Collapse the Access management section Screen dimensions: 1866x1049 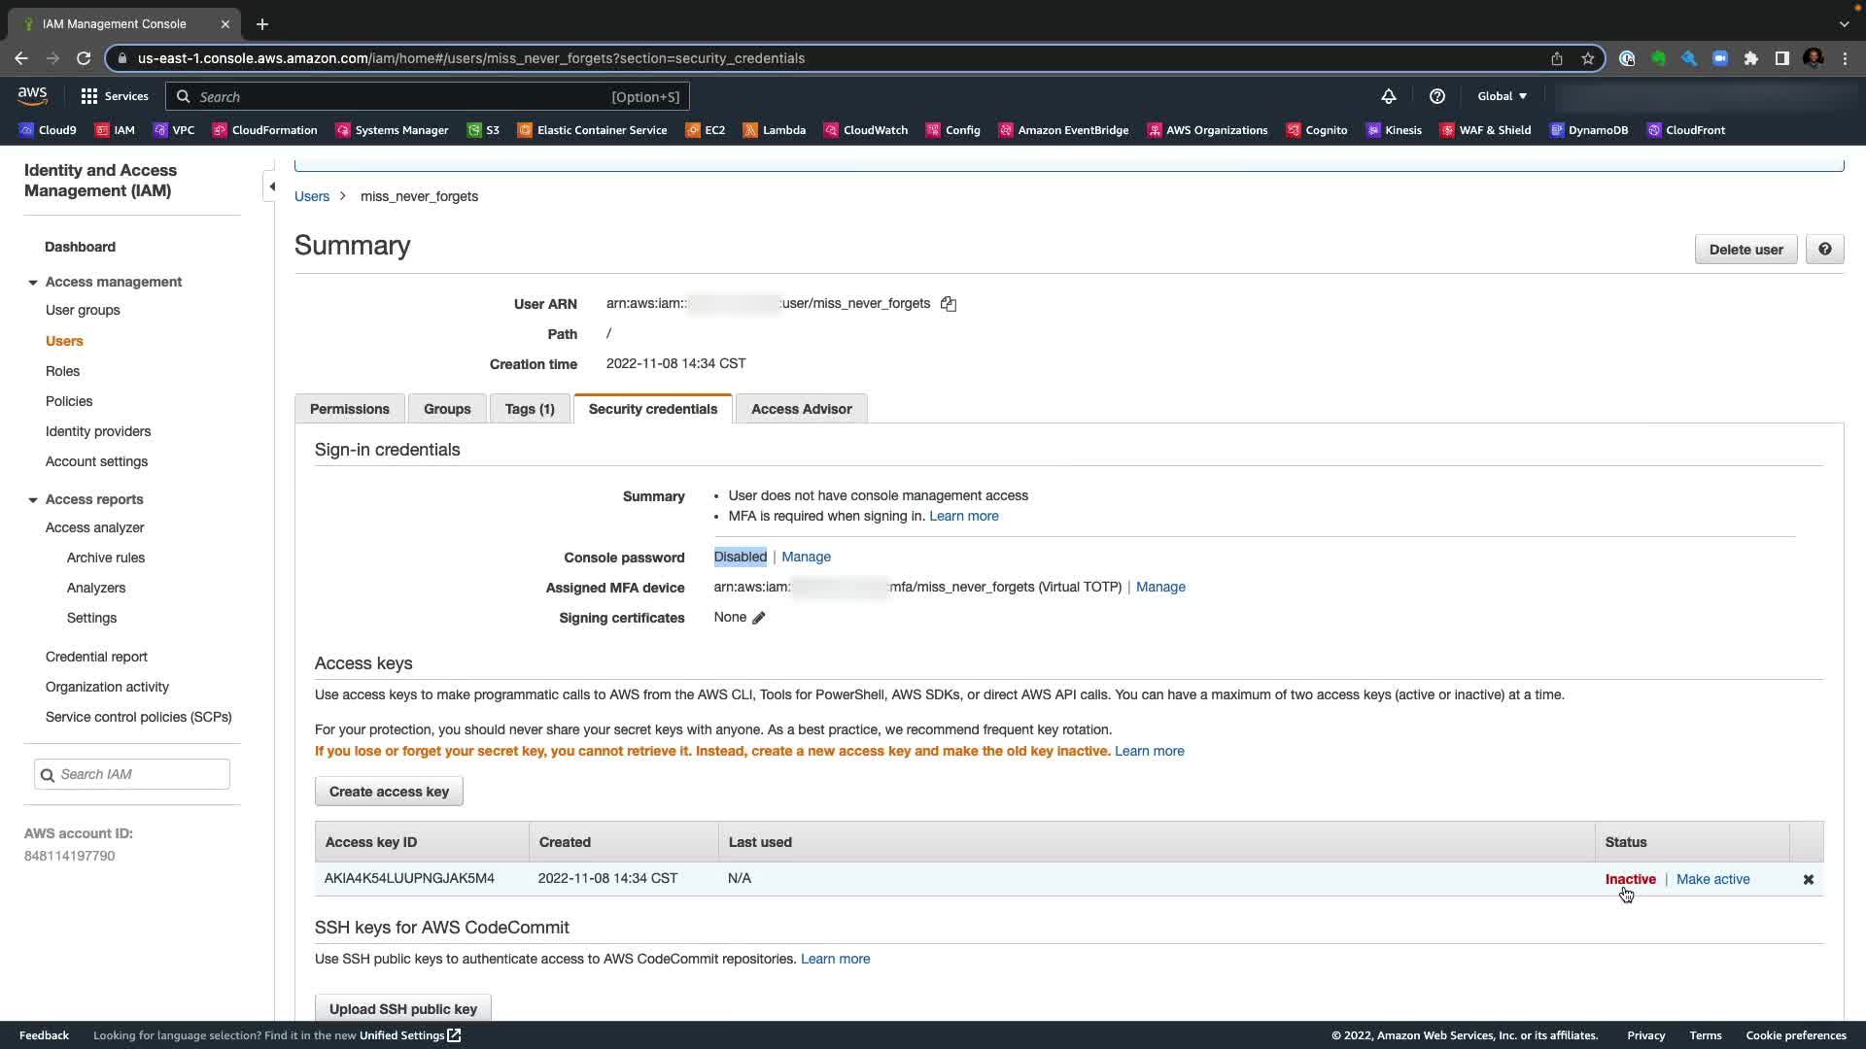point(33,283)
